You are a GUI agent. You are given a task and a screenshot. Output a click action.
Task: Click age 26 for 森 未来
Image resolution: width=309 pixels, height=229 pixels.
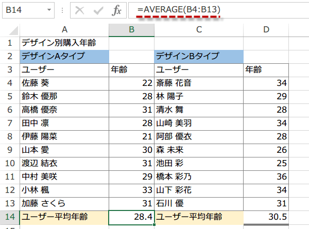266,150
